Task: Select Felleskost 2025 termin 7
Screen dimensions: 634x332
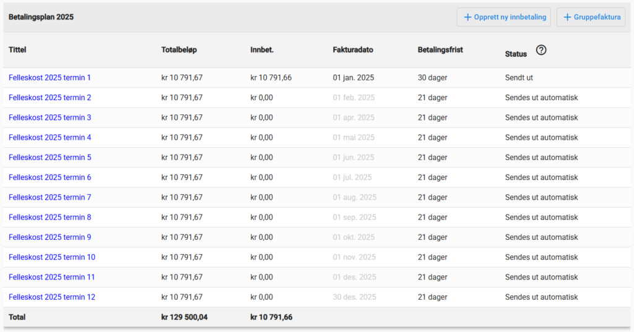Action: [50, 197]
